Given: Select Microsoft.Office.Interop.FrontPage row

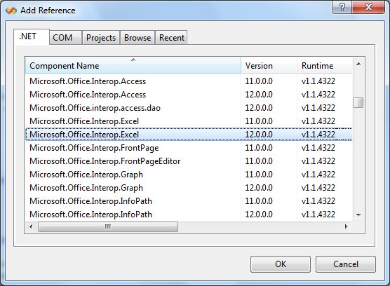Looking at the screenshot, I should [x=189, y=148].
